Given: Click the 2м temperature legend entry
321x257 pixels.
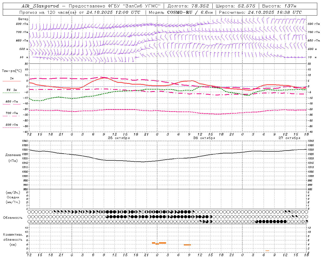Looking at the screenshot, I should (12, 79).
